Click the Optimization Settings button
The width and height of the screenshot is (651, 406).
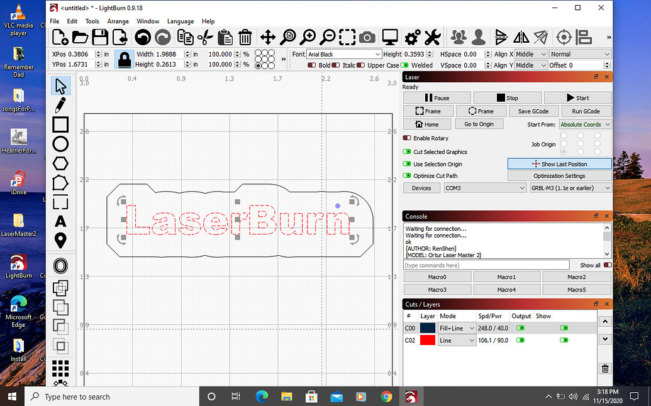pos(559,176)
